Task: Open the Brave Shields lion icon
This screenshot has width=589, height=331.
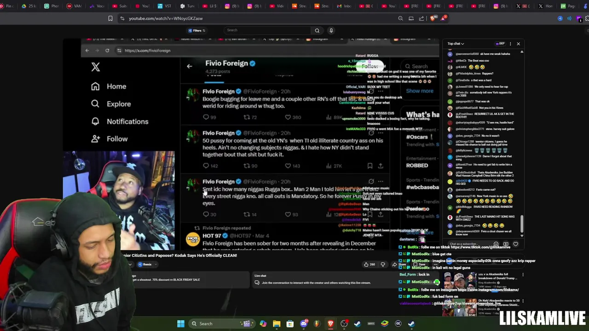Action: [433, 18]
